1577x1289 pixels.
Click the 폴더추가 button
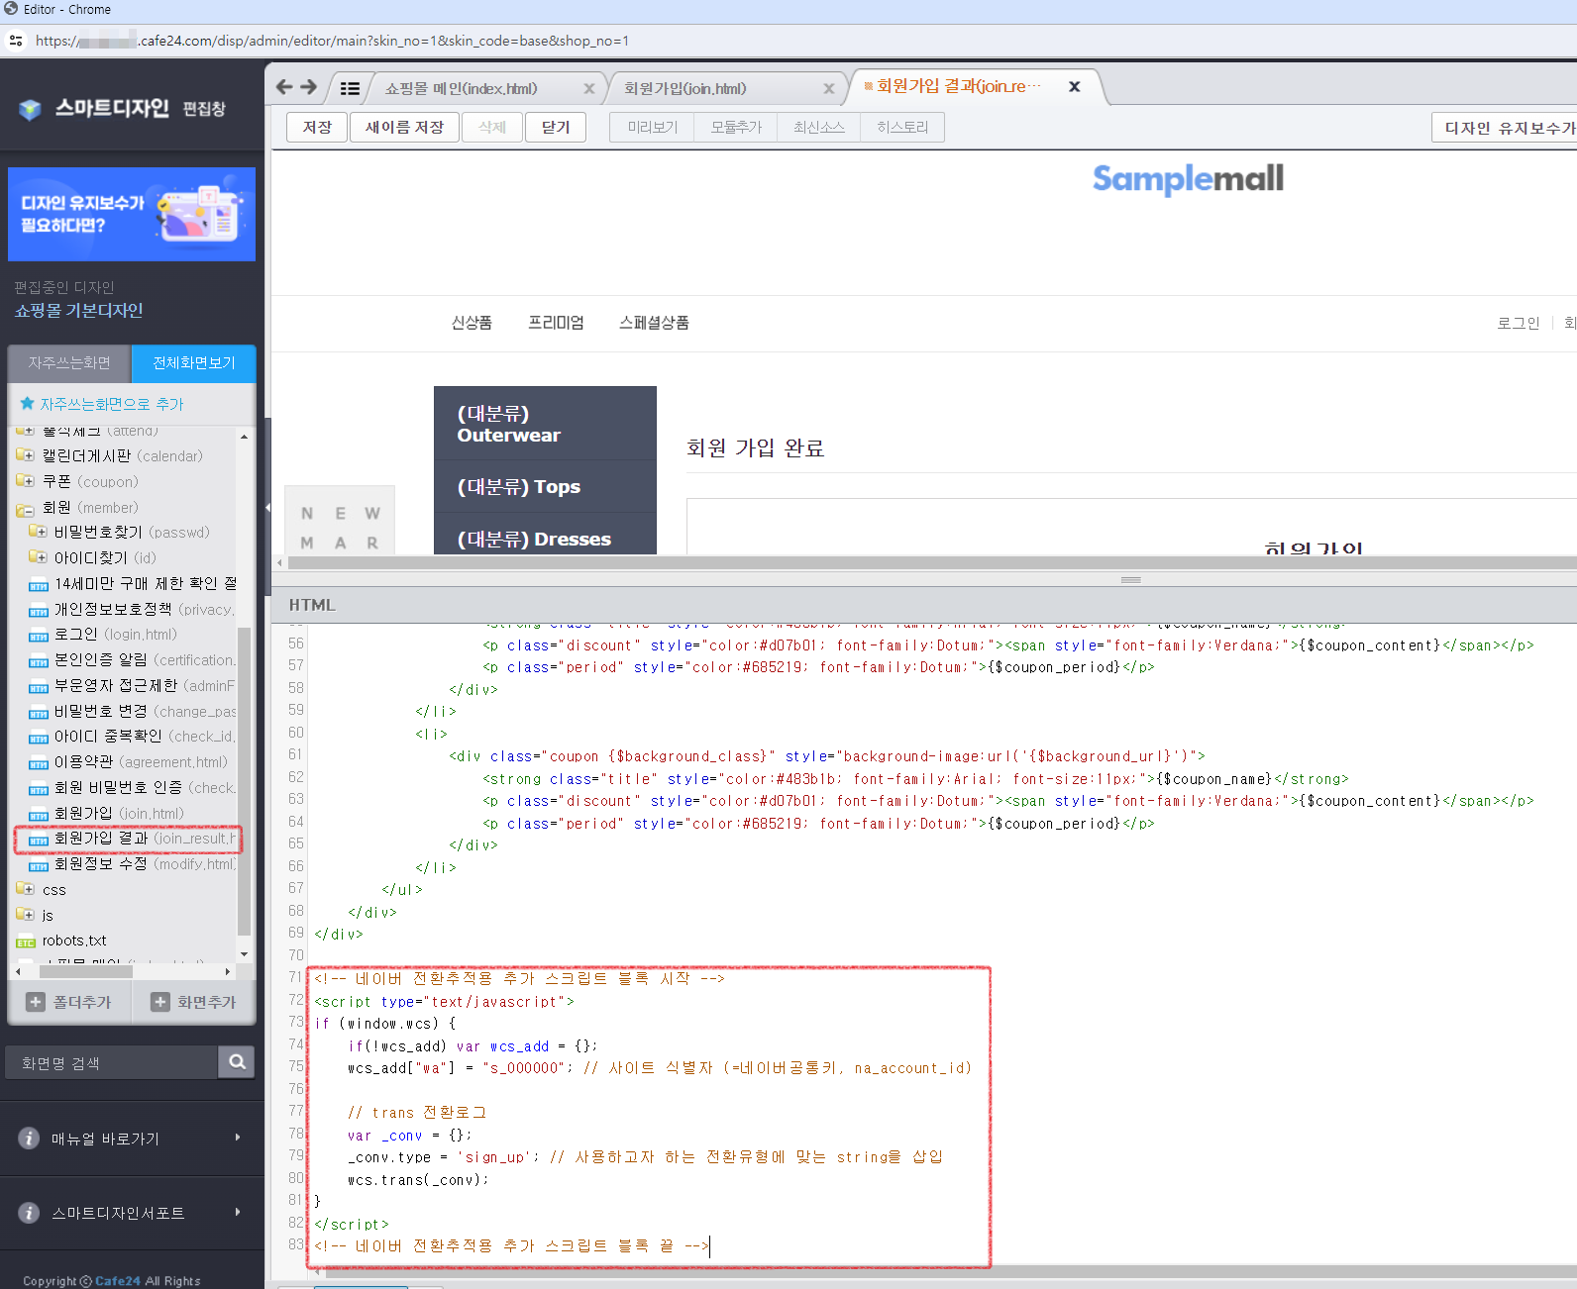70,1002
